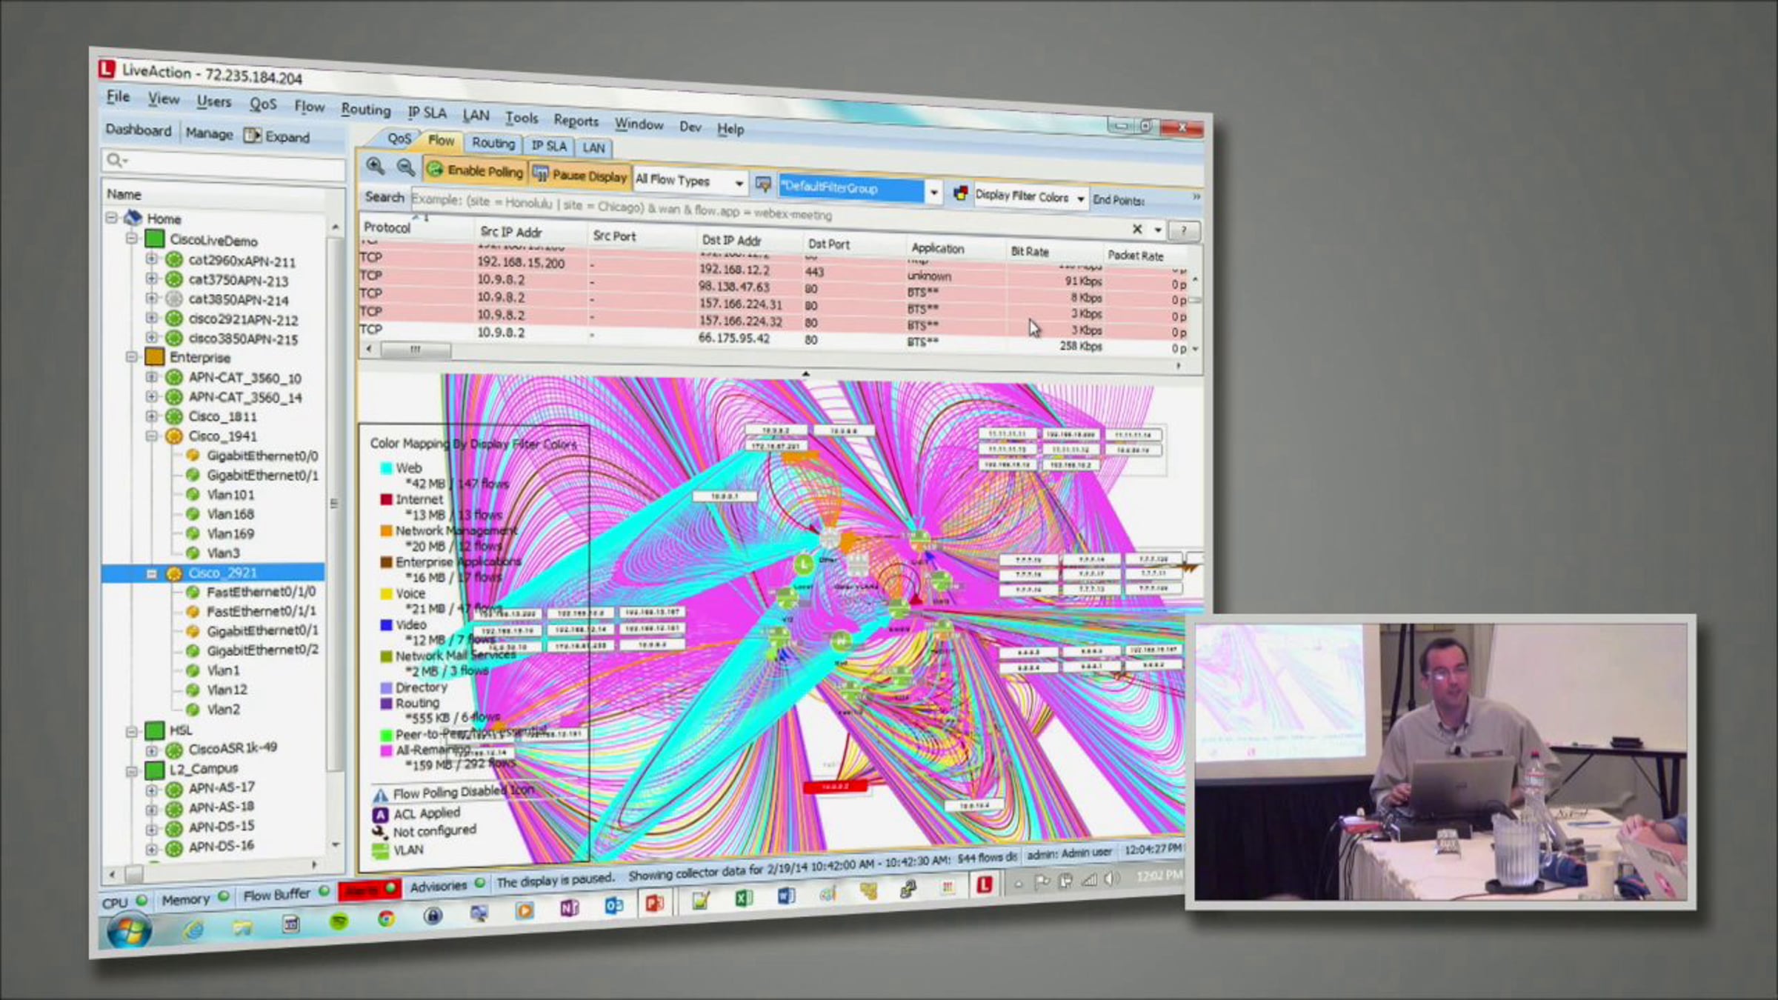This screenshot has height=1000, width=1778.
Task: Collapse the selected Cisco_2921 node
Action: coord(151,573)
